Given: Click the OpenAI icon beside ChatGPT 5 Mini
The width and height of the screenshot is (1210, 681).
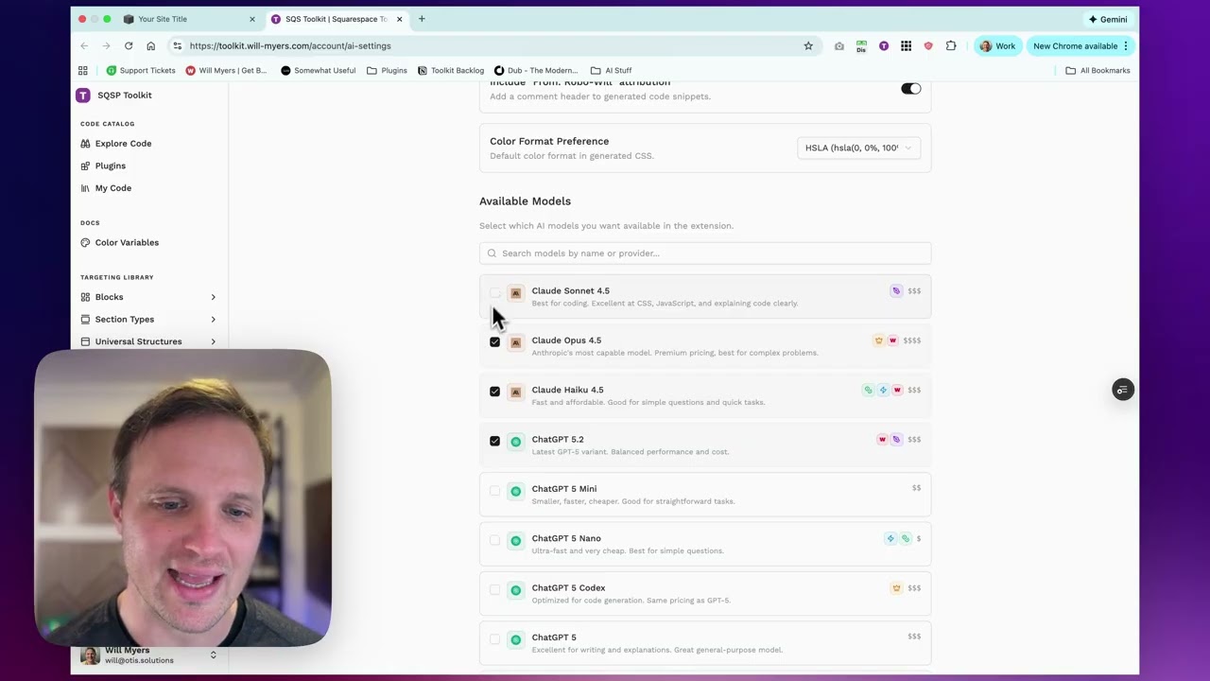Looking at the screenshot, I should [515, 491].
